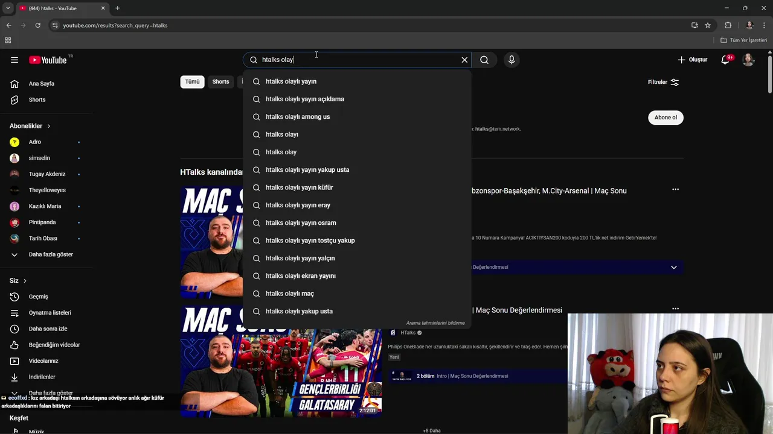Reload the page in Chrome

click(37, 25)
